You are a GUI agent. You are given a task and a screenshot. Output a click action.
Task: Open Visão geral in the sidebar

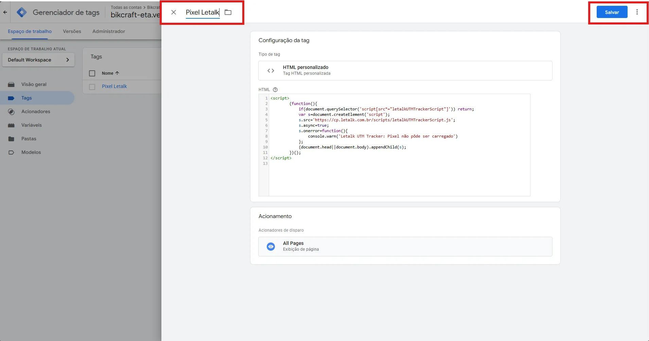(34, 84)
